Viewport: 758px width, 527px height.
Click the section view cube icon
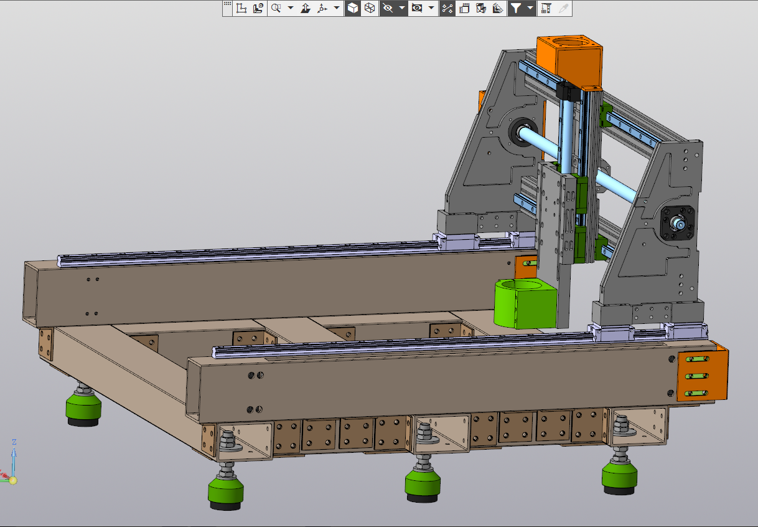pos(481,8)
